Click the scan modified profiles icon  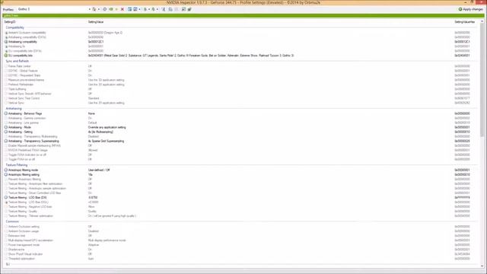pyautogui.click(x=164, y=9)
